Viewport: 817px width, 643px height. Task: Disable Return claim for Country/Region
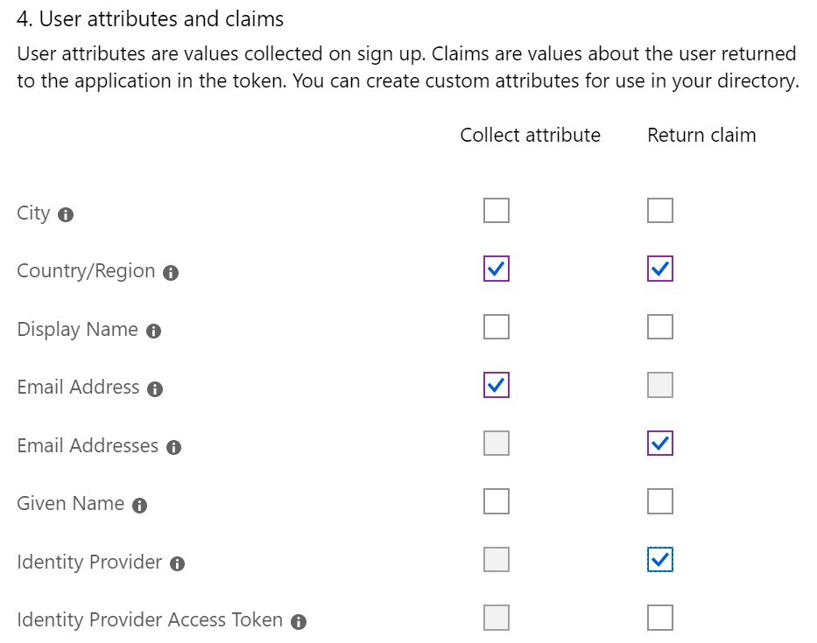click(x=660, y=269)
